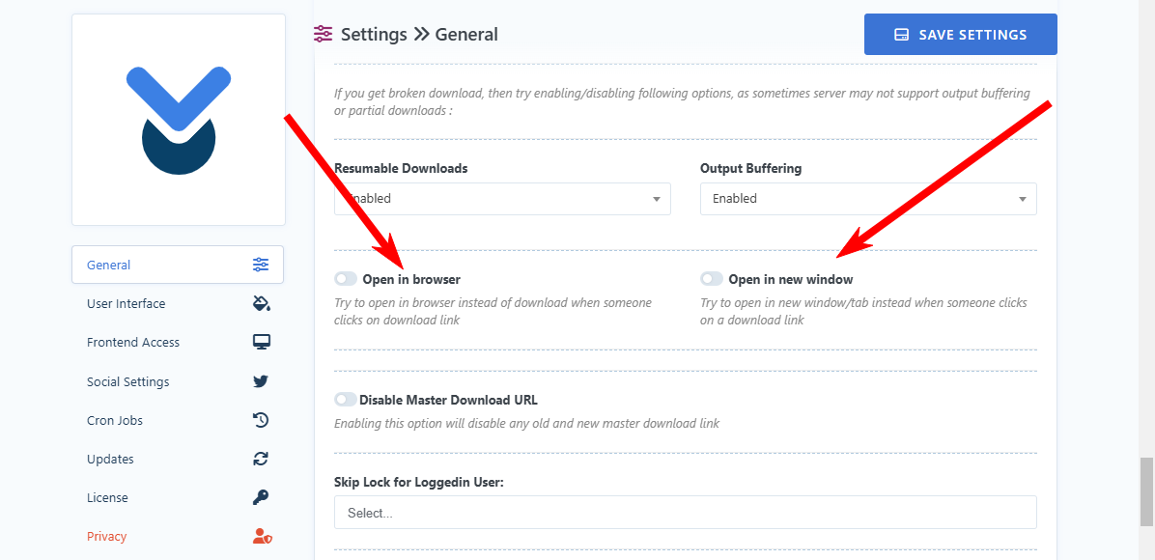Turn on Open in new window switch
The height and width of the screenshot is (560, 1155).
pyautogui.click(x=712, y=279)
